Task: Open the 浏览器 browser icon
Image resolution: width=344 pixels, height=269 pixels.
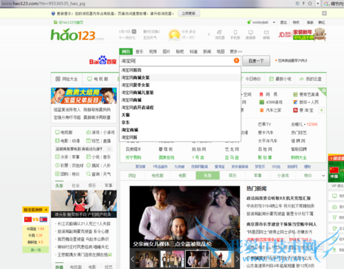Action: pos(219,32)
